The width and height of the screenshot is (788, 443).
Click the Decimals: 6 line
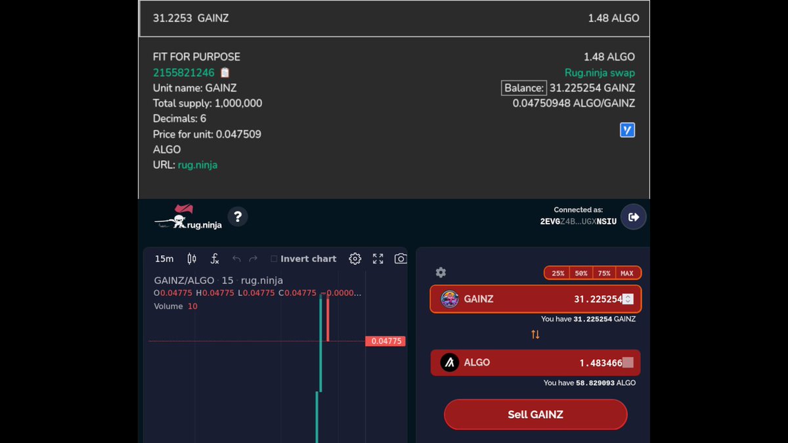(180, 119)
